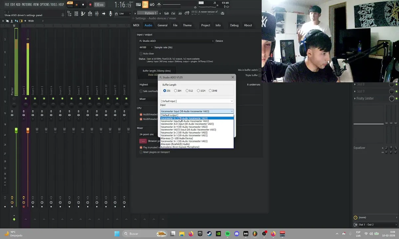Open Spotify from the taskbar
Viewport: 399px width, 239px height.
[227, 234]
